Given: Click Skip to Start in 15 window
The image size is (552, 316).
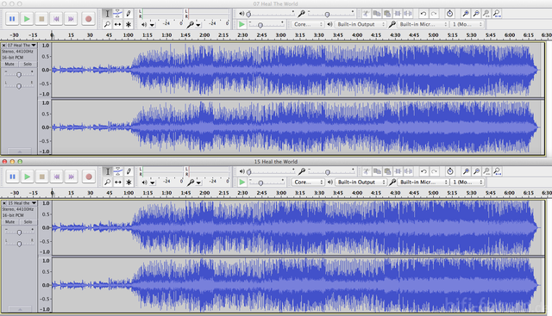Looking at the screenshot, I should point(57,177).
